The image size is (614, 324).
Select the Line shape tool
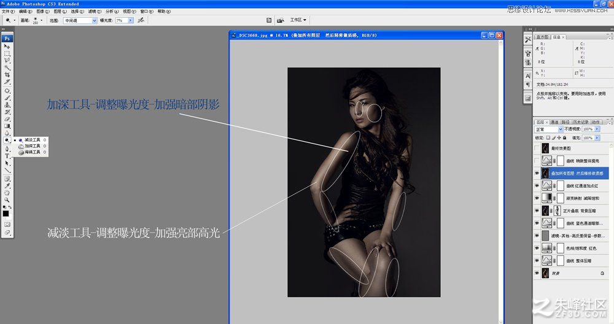pyautogui.click(x=7, y=170)
